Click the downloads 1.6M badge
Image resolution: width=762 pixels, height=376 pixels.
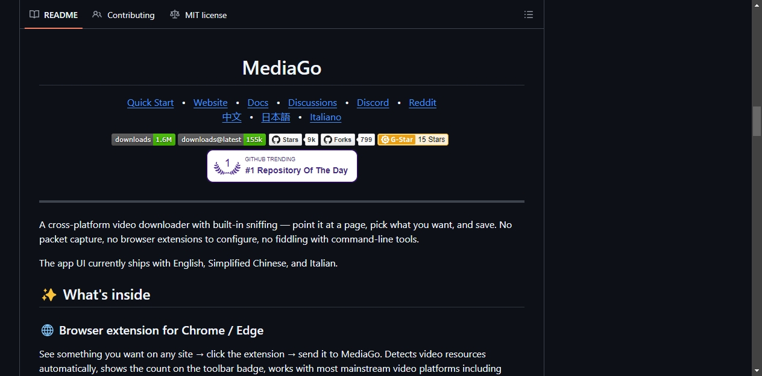143,140
